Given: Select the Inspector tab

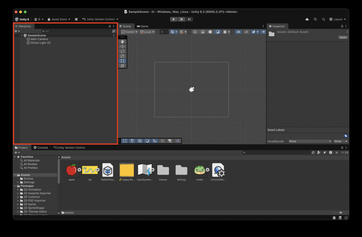Looking at the screenshot, I should click(x=277, y=26).
